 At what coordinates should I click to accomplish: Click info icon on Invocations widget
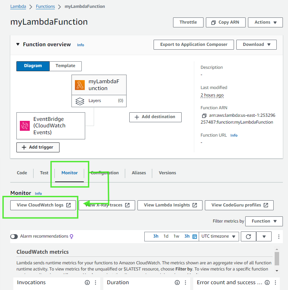click(x=87, y=282)
